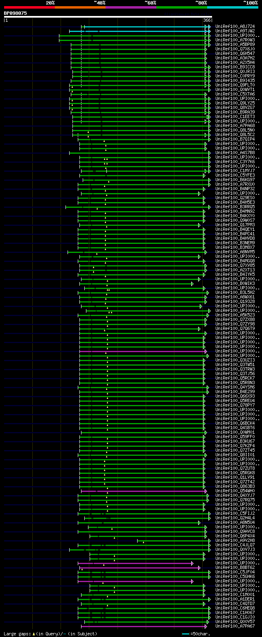Click the magenta alignment bar in A7PA67 row

(x=144, y=626)
